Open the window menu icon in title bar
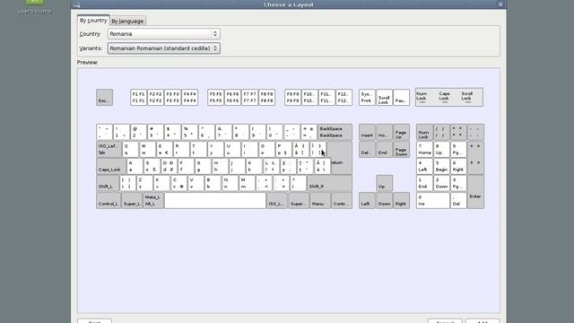Viewport: 574px width, 323px height. coord(76,4)
